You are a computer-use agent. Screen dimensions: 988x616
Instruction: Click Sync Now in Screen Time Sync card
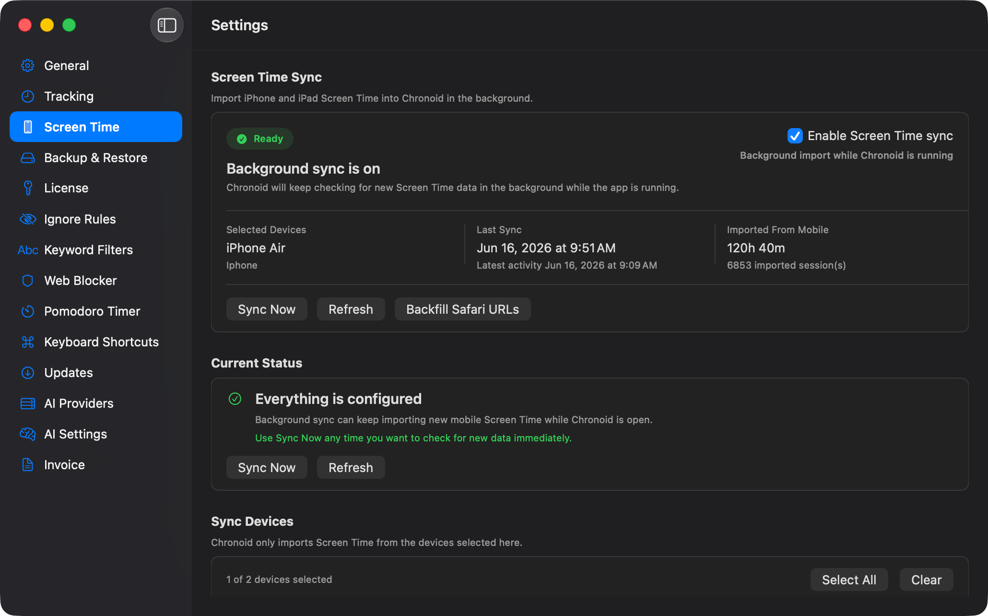tap(267, 309)
